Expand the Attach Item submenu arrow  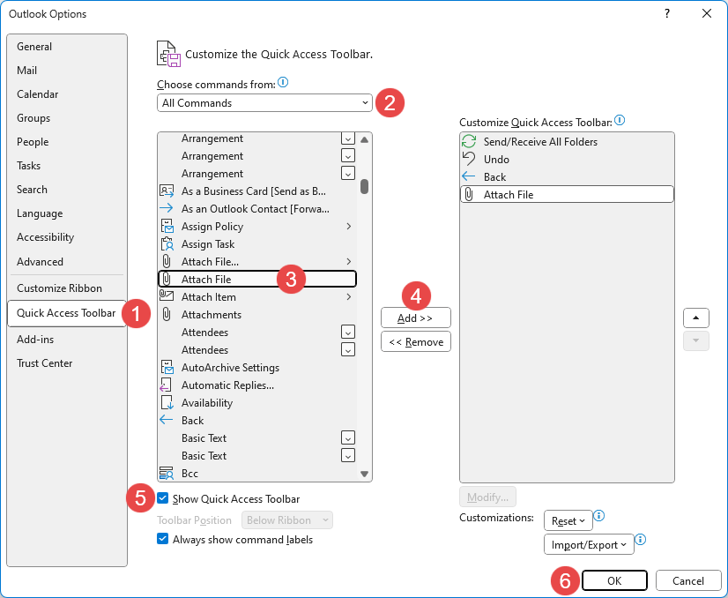(x=349, y=297)
